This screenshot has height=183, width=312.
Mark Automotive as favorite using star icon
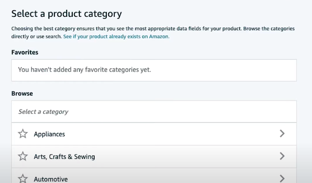[23, 179]
